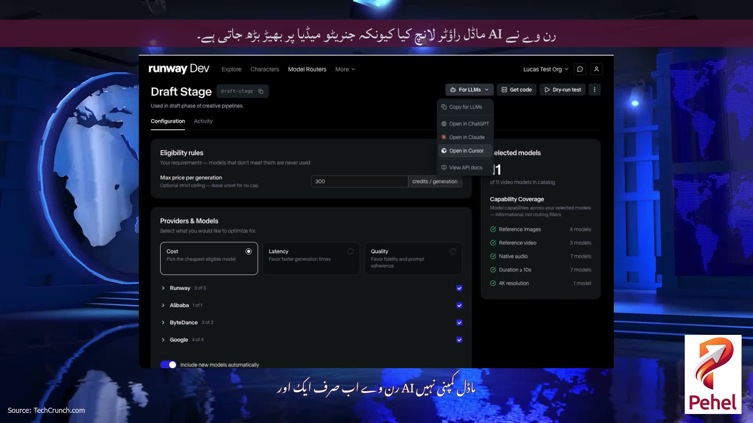The image size is (753, 423).
Task: Open Lucas Test Org switcher
Action: (546, 69)
